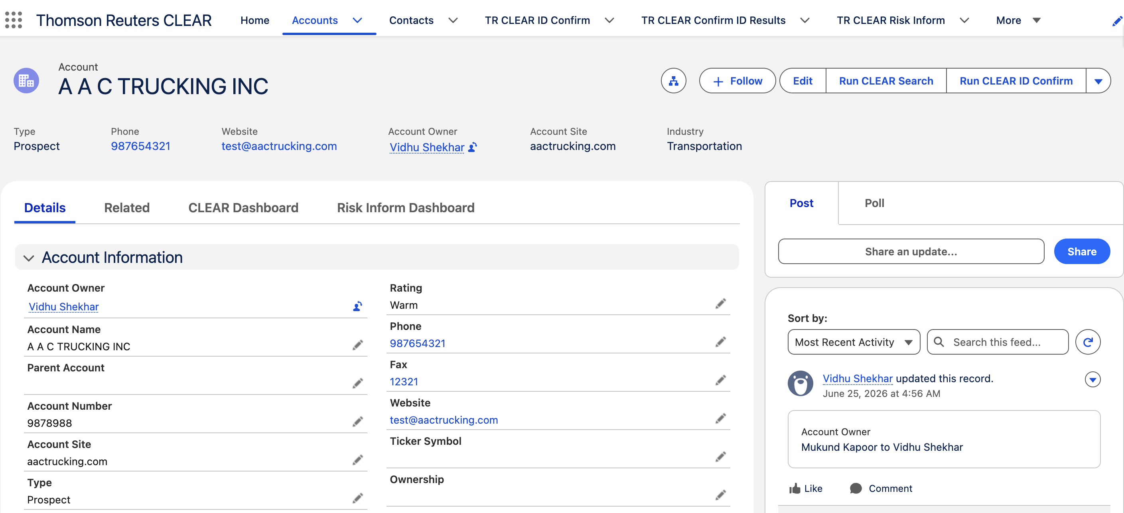Viewport: 1124px width, 513px height.
Task: Change owner icon beside Vidhu Shekhar in header
Action: (x=473, y=148)
